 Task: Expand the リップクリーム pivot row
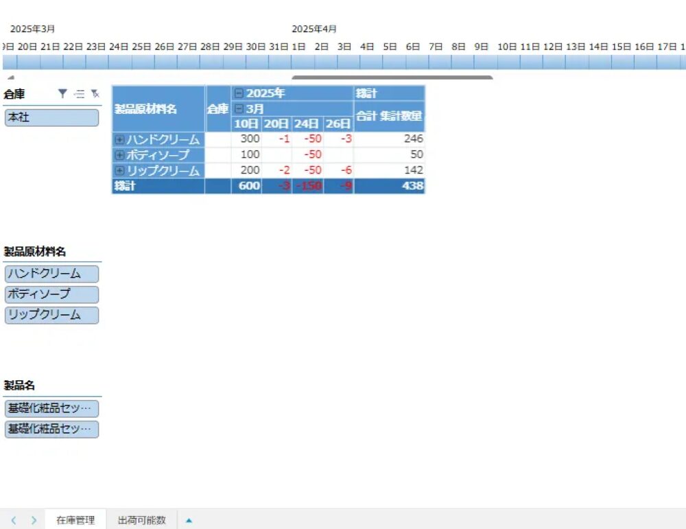click(119, 170)
